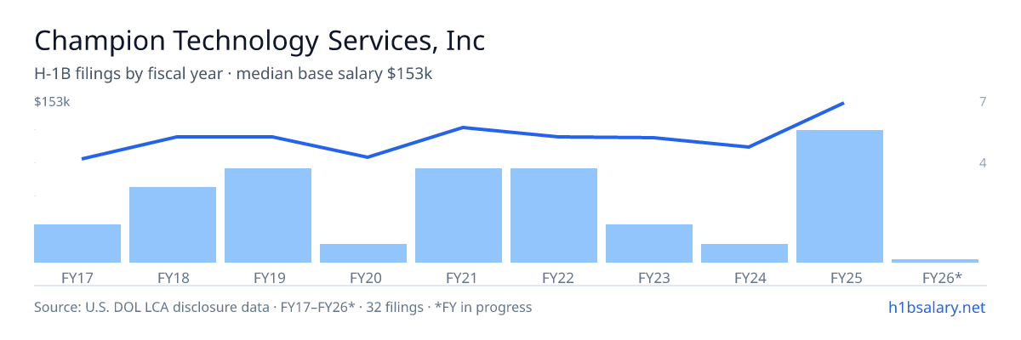Viewport: 1021px width, 340px height.
Task: Click the tallest FY25 bar
Action: click(840, 196)
